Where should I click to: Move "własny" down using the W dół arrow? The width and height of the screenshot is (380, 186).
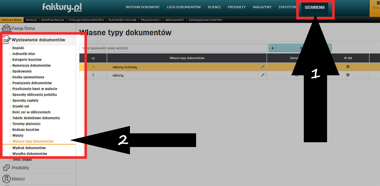click(347, 75)
